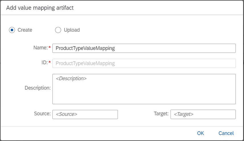Focus the Source input field
This screenshot has width=244, height=141.
pyautogui.click(x=85, y=114)
